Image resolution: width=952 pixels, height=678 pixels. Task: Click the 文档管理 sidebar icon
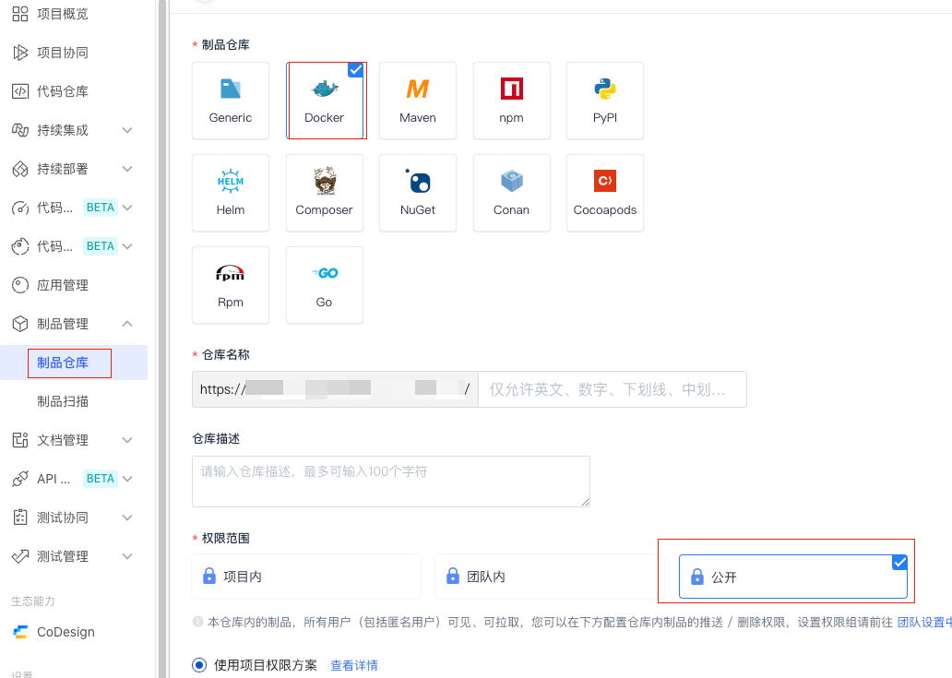[20, 440]
